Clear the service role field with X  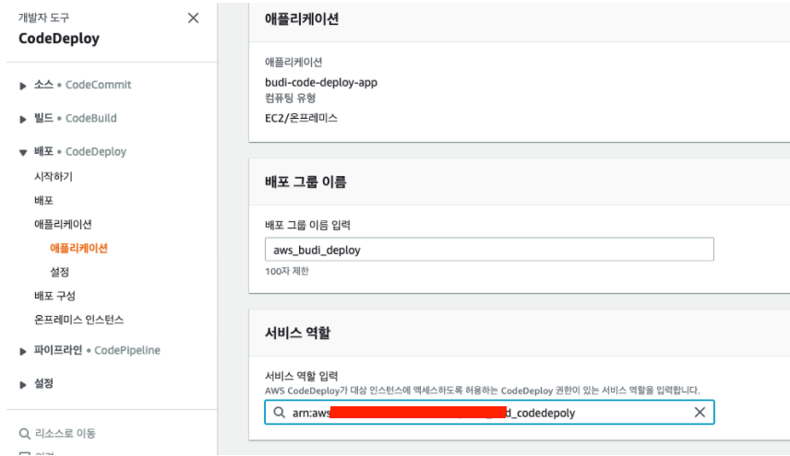[700, 413]
